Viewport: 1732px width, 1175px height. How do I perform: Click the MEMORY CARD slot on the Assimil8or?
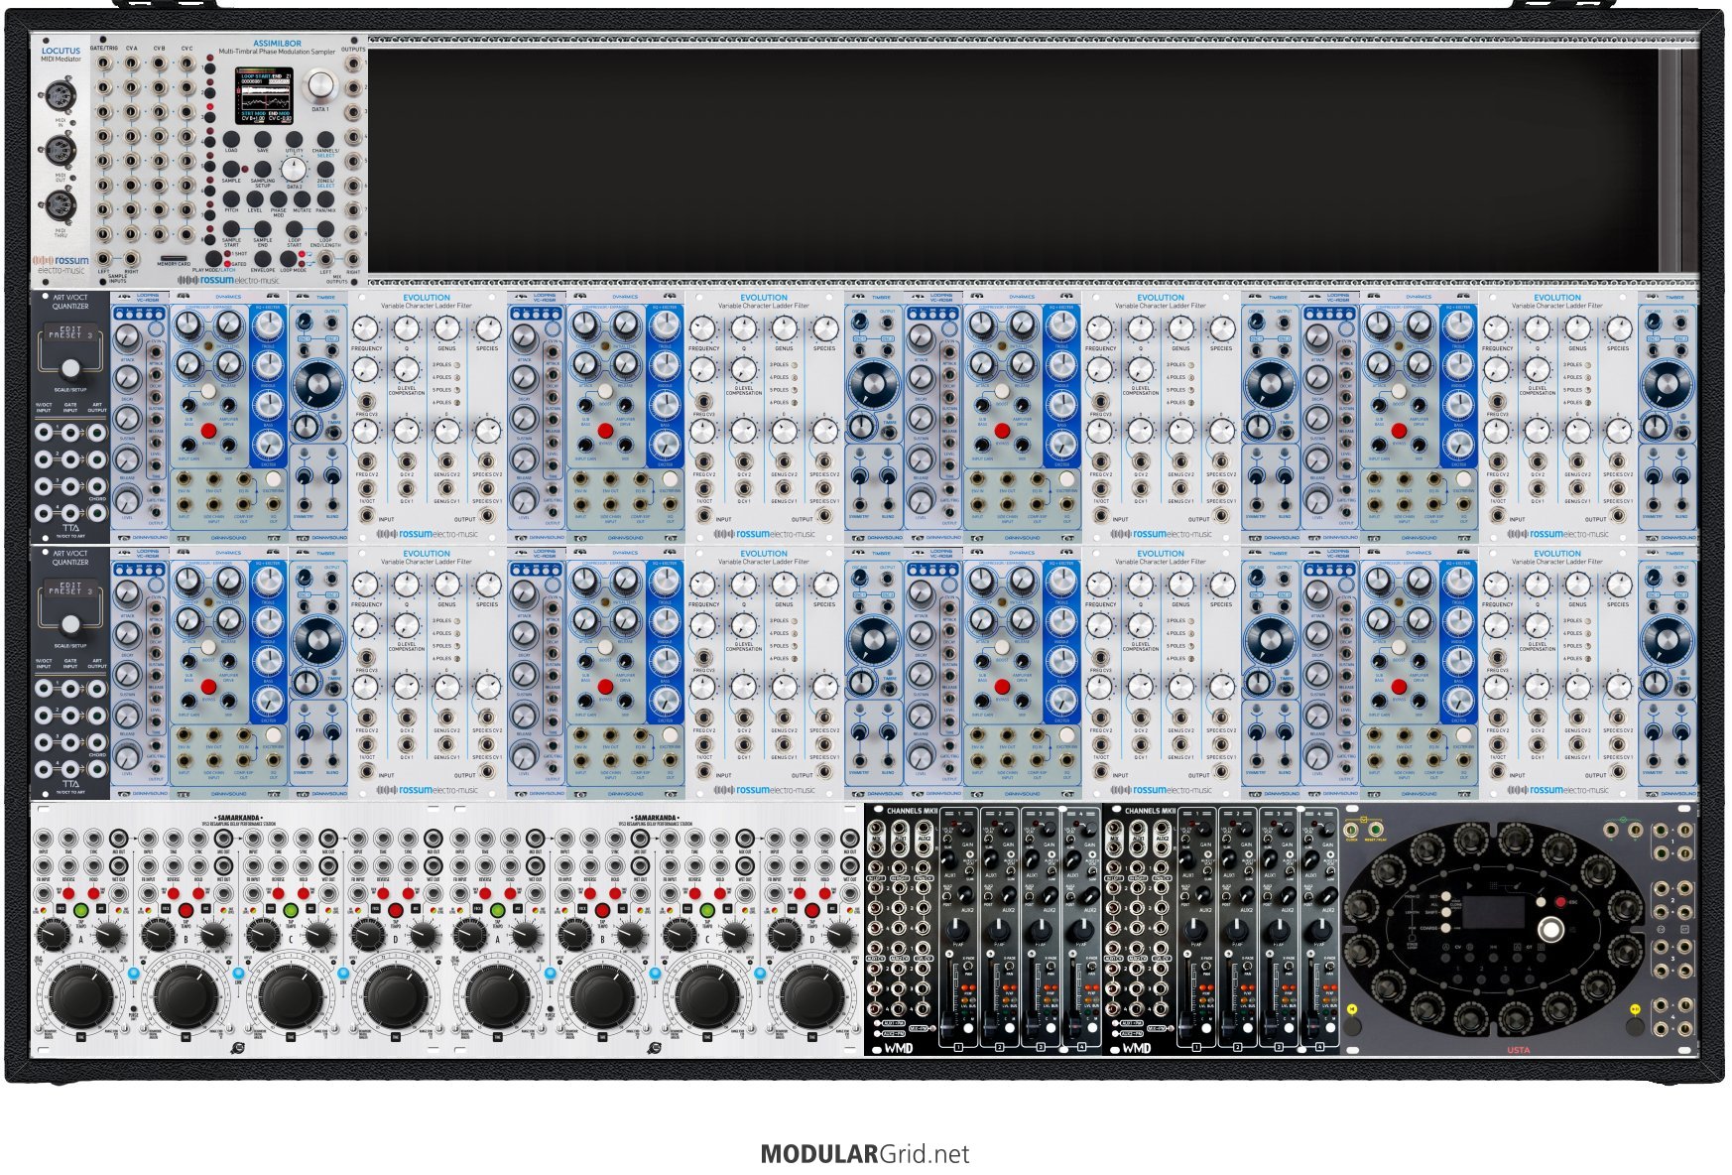coord(174,257)
